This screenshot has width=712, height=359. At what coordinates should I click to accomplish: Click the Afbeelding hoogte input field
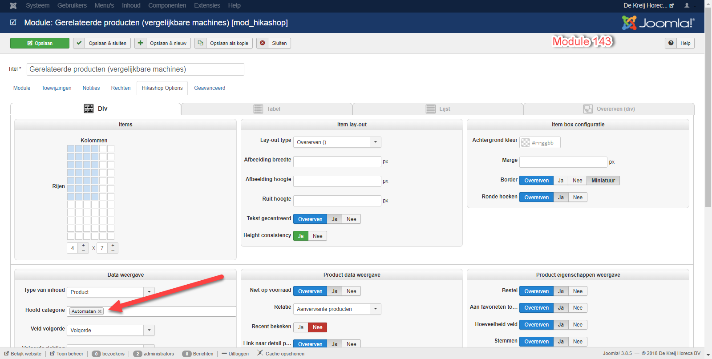(337, 182)
